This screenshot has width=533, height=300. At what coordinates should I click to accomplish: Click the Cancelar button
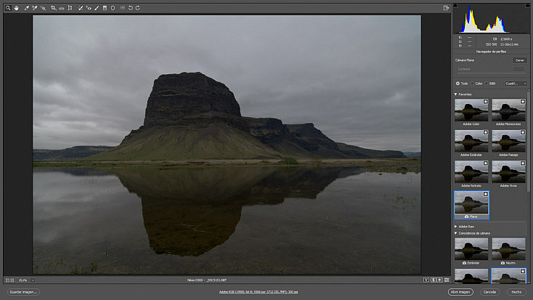coord(490,292)
